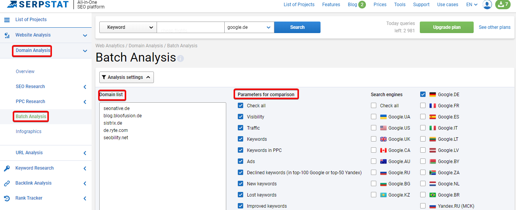The height and width of the screenshot is (210, 516).
Task: Open Use cases in top navigation
Action: (448, 5)
